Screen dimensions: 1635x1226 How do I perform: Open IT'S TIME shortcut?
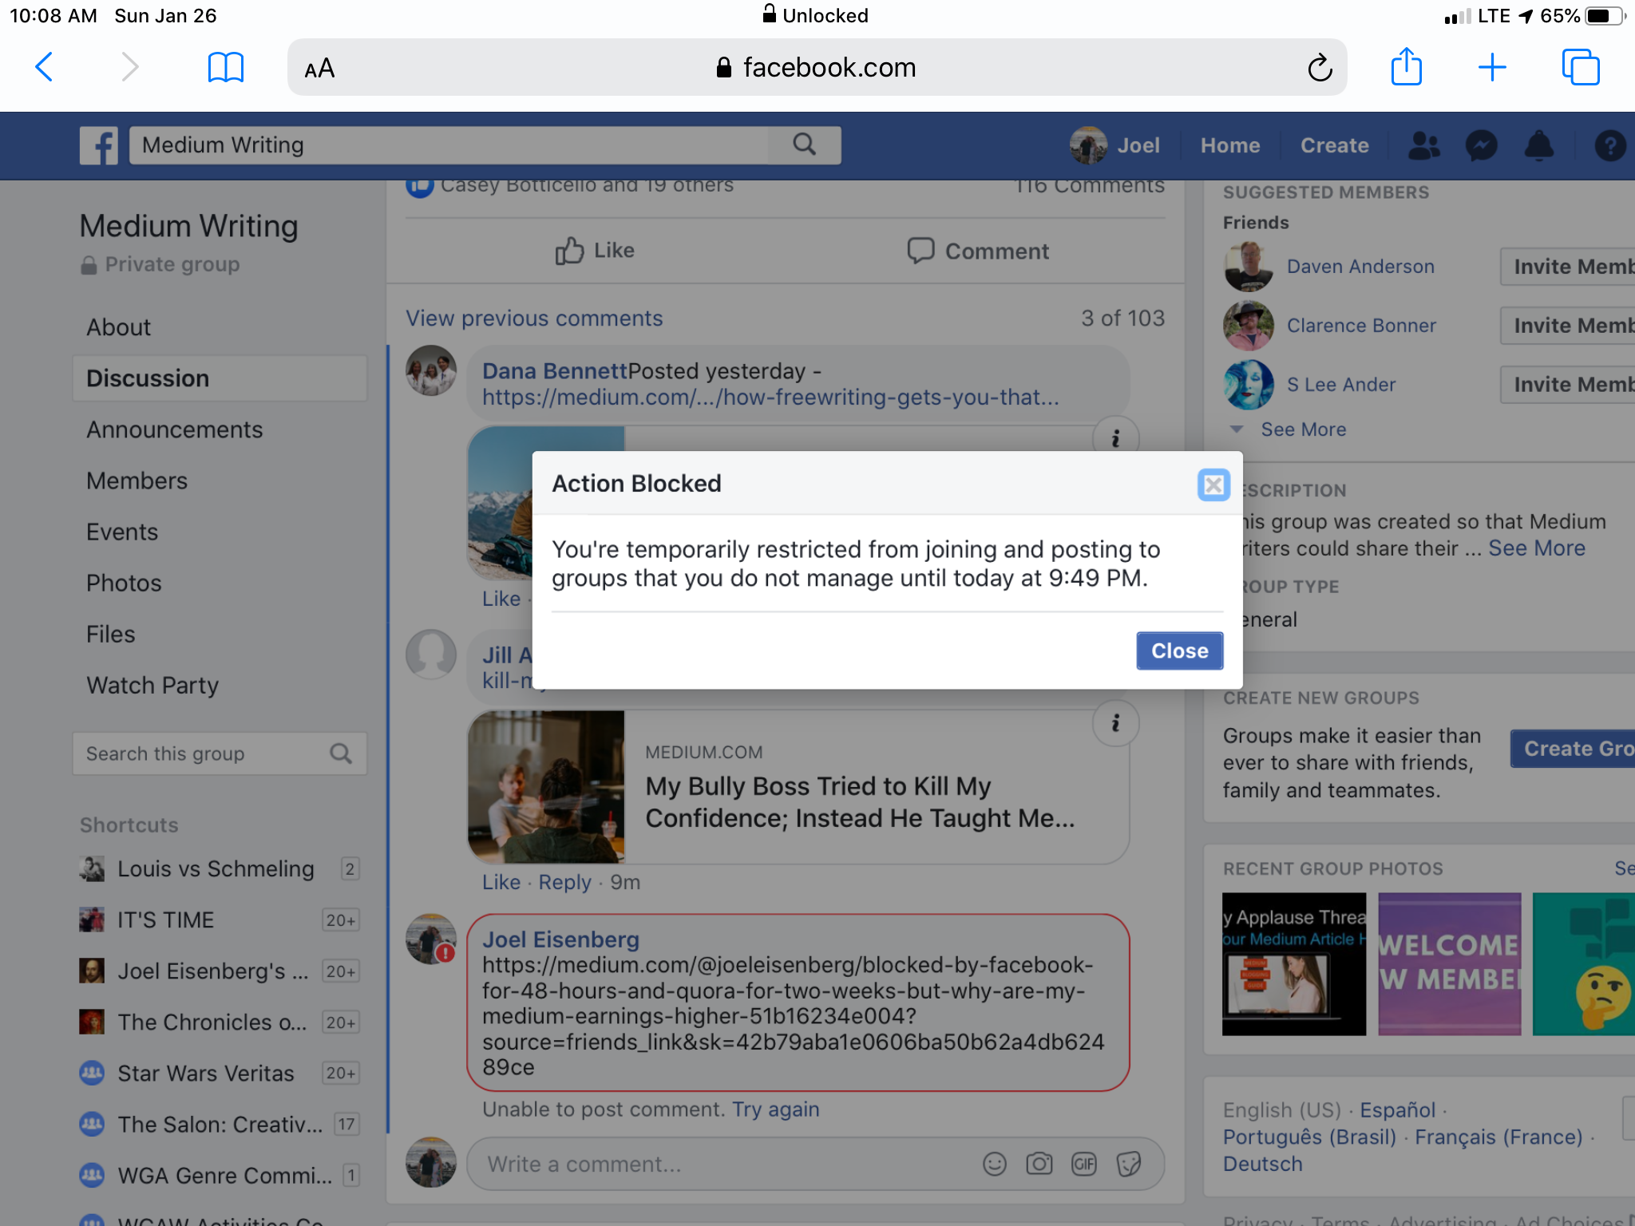pos(219,919)
